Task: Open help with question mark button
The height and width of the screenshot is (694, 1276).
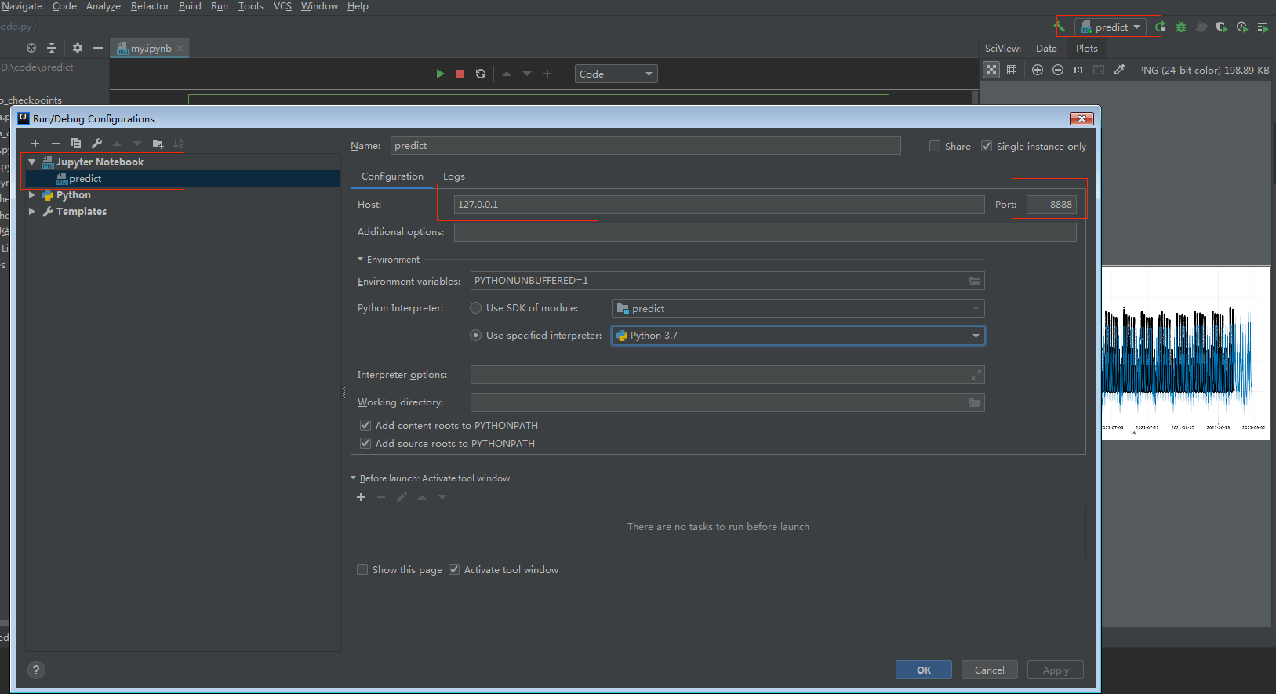Action: click(36, 670)
